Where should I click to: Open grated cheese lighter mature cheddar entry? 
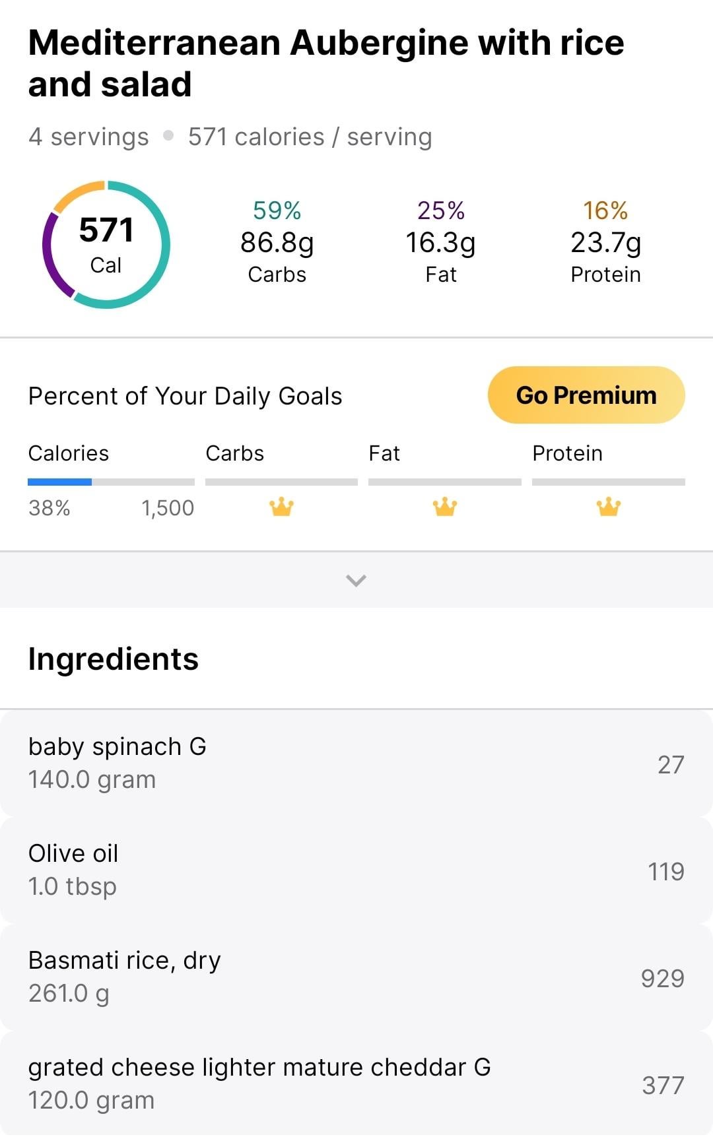(x=356, y=1084)
